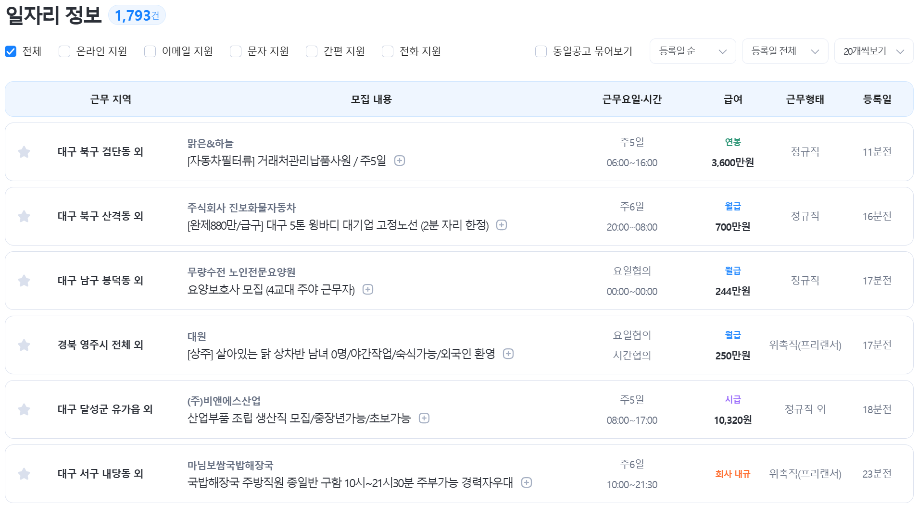Screen dimensions: 918x505
Task: Click the 1,793건 result count badge
Action: (x=137, y=15)
